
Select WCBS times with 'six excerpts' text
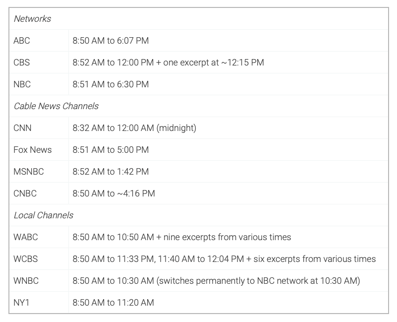tap(224, 259)
